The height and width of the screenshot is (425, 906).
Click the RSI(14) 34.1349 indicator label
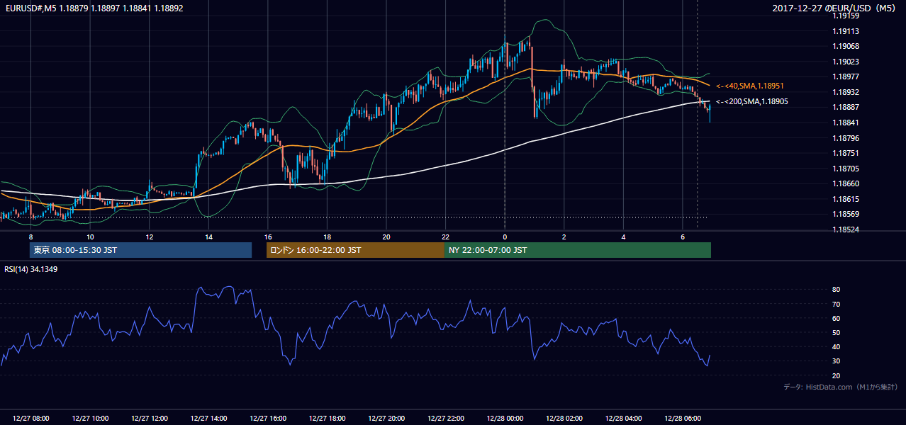(x=31, y=269)
